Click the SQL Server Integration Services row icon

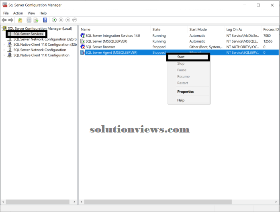tap(83, 35)
